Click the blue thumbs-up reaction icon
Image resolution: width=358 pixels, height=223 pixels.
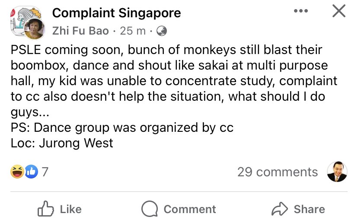[31, 172]
